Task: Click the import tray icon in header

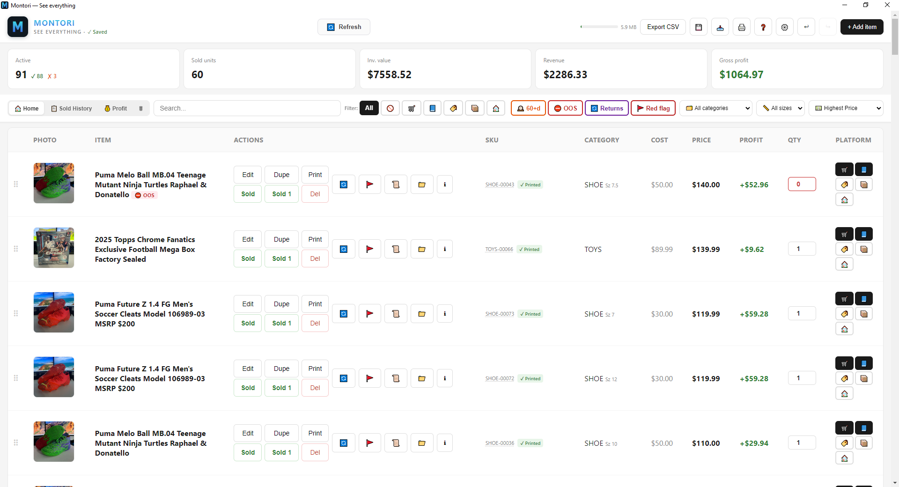Action: coord(720,27)
